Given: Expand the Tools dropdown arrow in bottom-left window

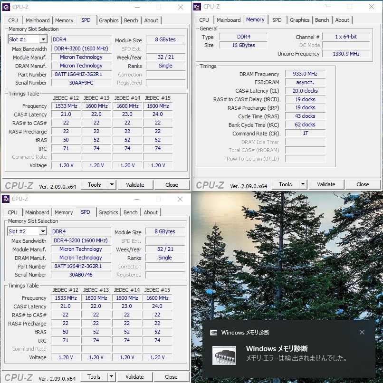Looking at the screenshot, I should coord(112,377).
